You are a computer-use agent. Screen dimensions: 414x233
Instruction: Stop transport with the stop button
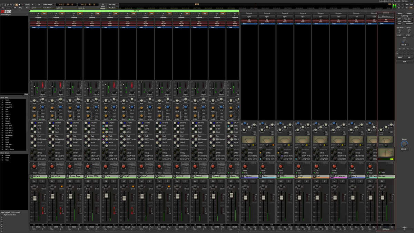click(19, 4)
